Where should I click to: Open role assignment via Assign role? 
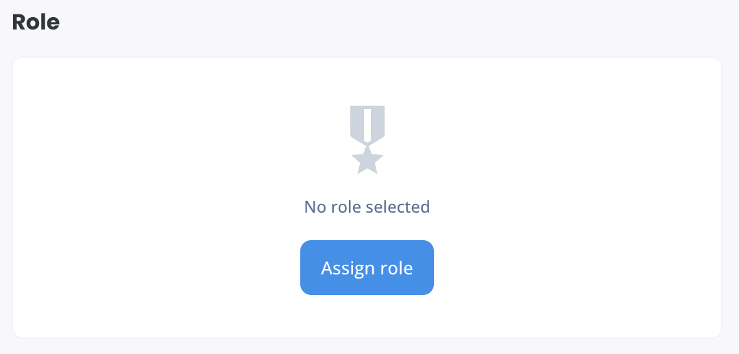click(367, 268)
